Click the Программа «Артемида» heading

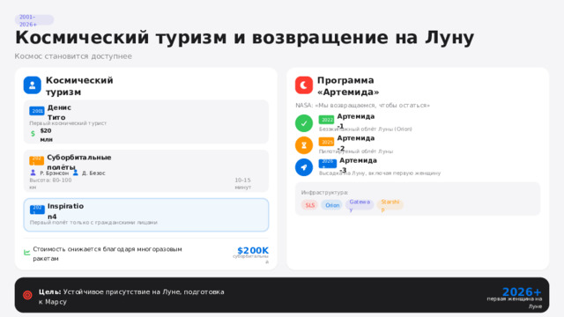coord(348,86)
